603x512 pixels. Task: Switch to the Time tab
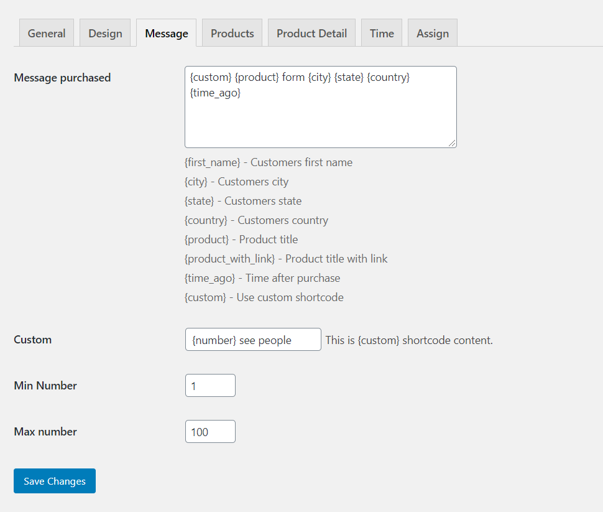click(382, 33)
